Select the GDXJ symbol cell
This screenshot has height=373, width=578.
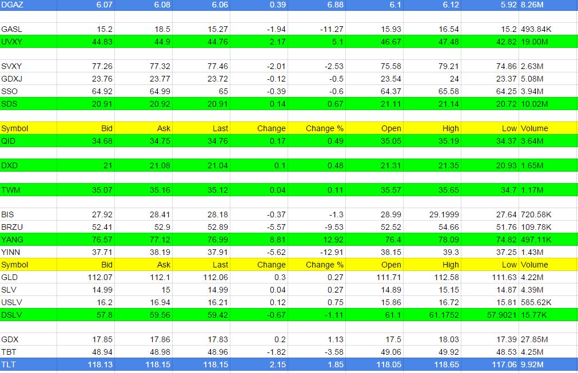coord(29,79)
